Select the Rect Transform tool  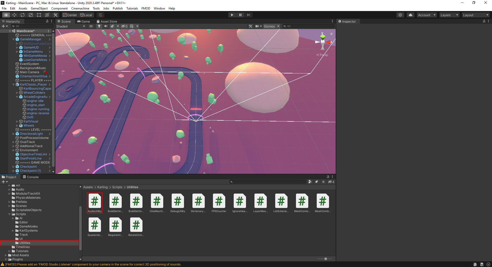[x=39, y=15]
